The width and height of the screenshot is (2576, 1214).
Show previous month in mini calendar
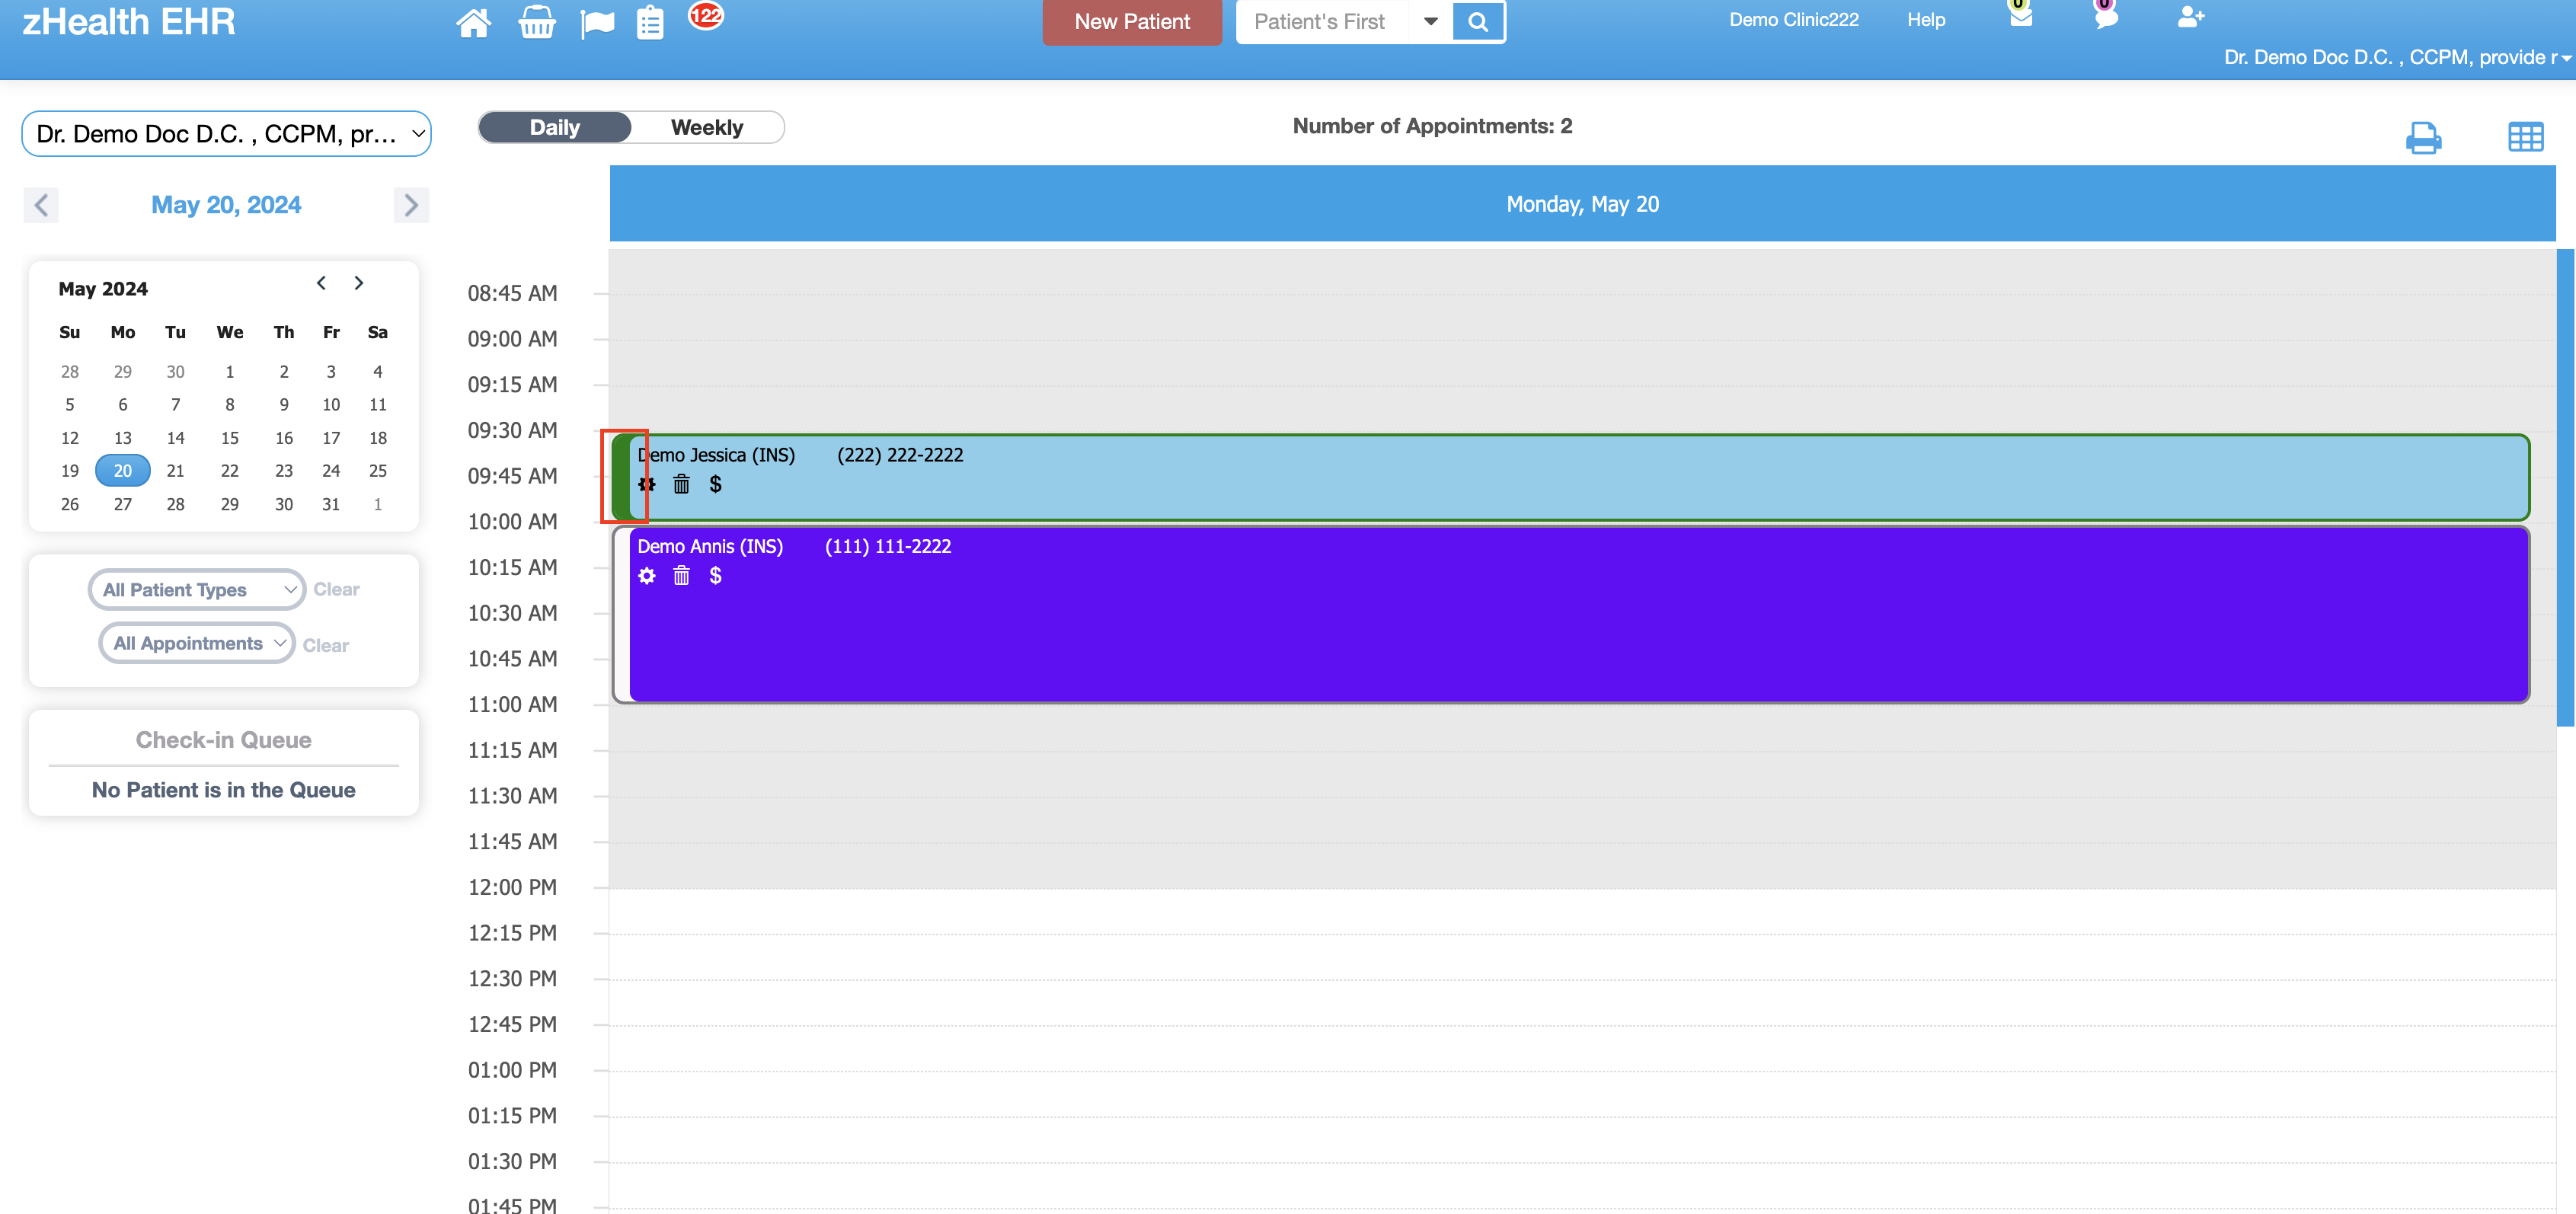click(321, 283)
